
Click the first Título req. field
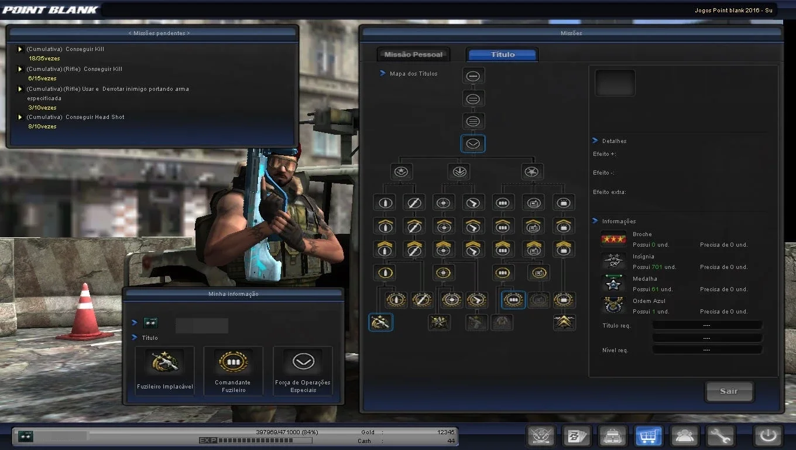pyautogui.click(x=707, y=326)
